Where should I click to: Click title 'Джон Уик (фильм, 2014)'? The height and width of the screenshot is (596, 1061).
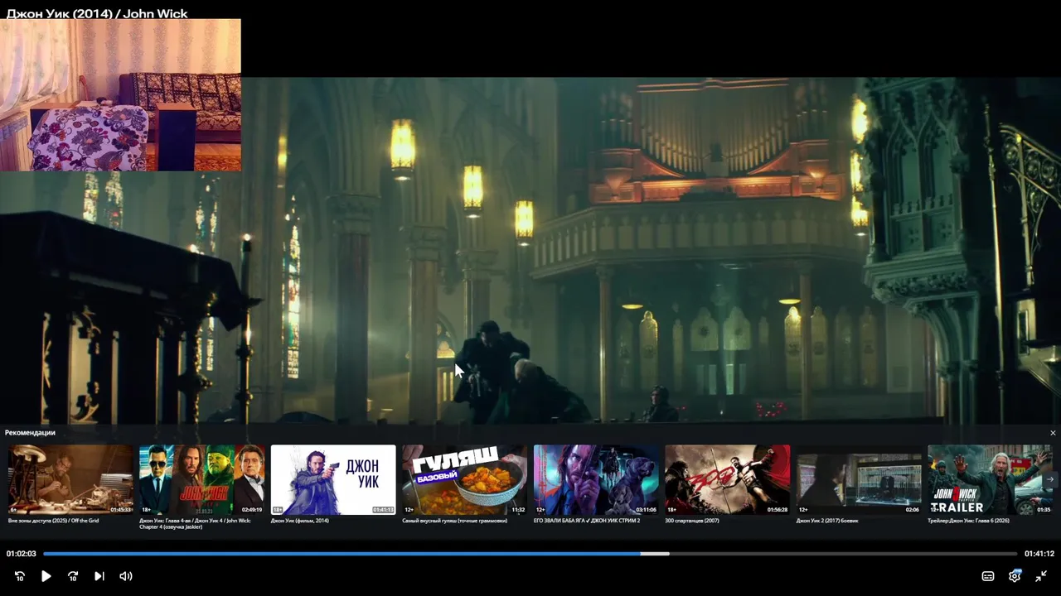(300, 521)
